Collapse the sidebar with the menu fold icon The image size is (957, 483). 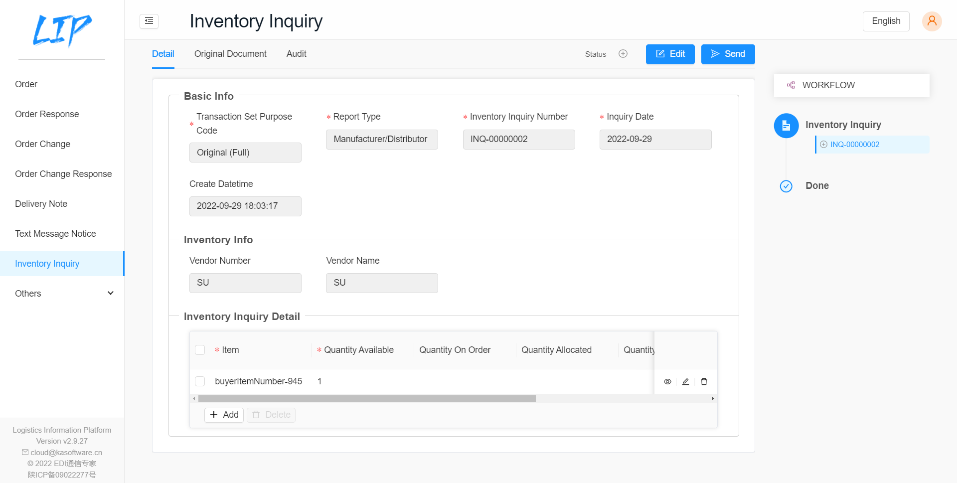point(149,21)
